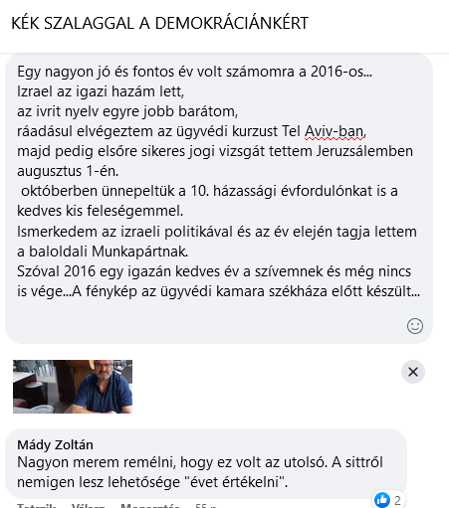Click the text 'a baloldali Munkapártnak'
Viewport: 449px width, 508px height.
[x=103, y=252]
